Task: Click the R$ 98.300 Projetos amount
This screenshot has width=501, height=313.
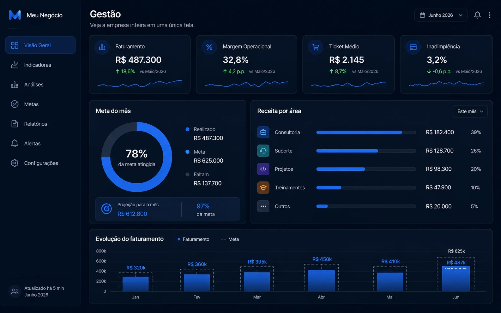Action: [438, 169]
